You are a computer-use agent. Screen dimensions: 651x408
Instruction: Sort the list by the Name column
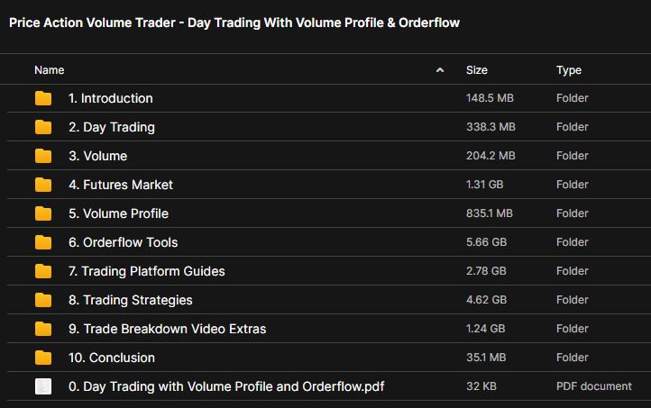click(50, 69)
